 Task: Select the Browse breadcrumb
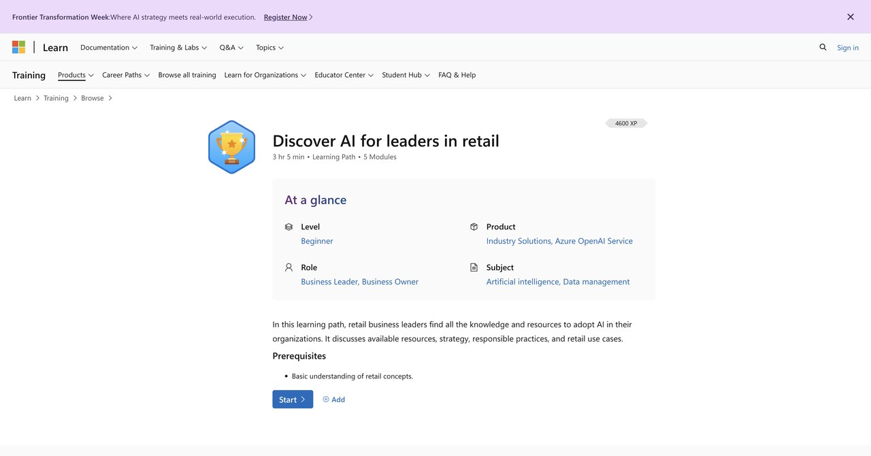pos(93,98)
